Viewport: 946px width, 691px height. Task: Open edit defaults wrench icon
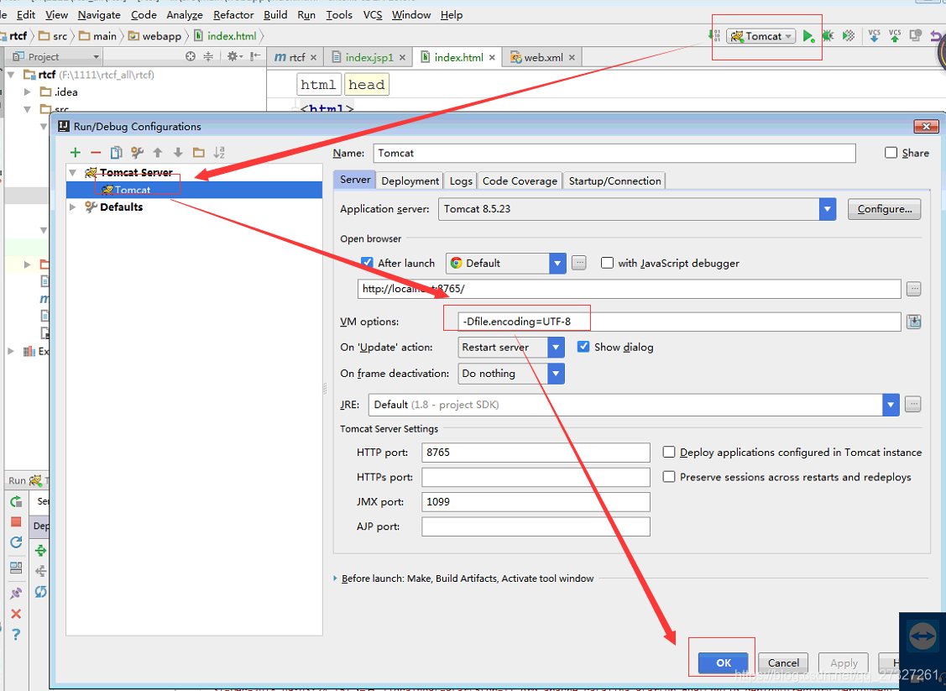tap(137, 153)
